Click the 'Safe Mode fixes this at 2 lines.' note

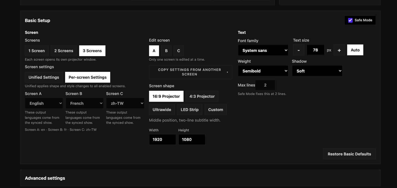262,94
